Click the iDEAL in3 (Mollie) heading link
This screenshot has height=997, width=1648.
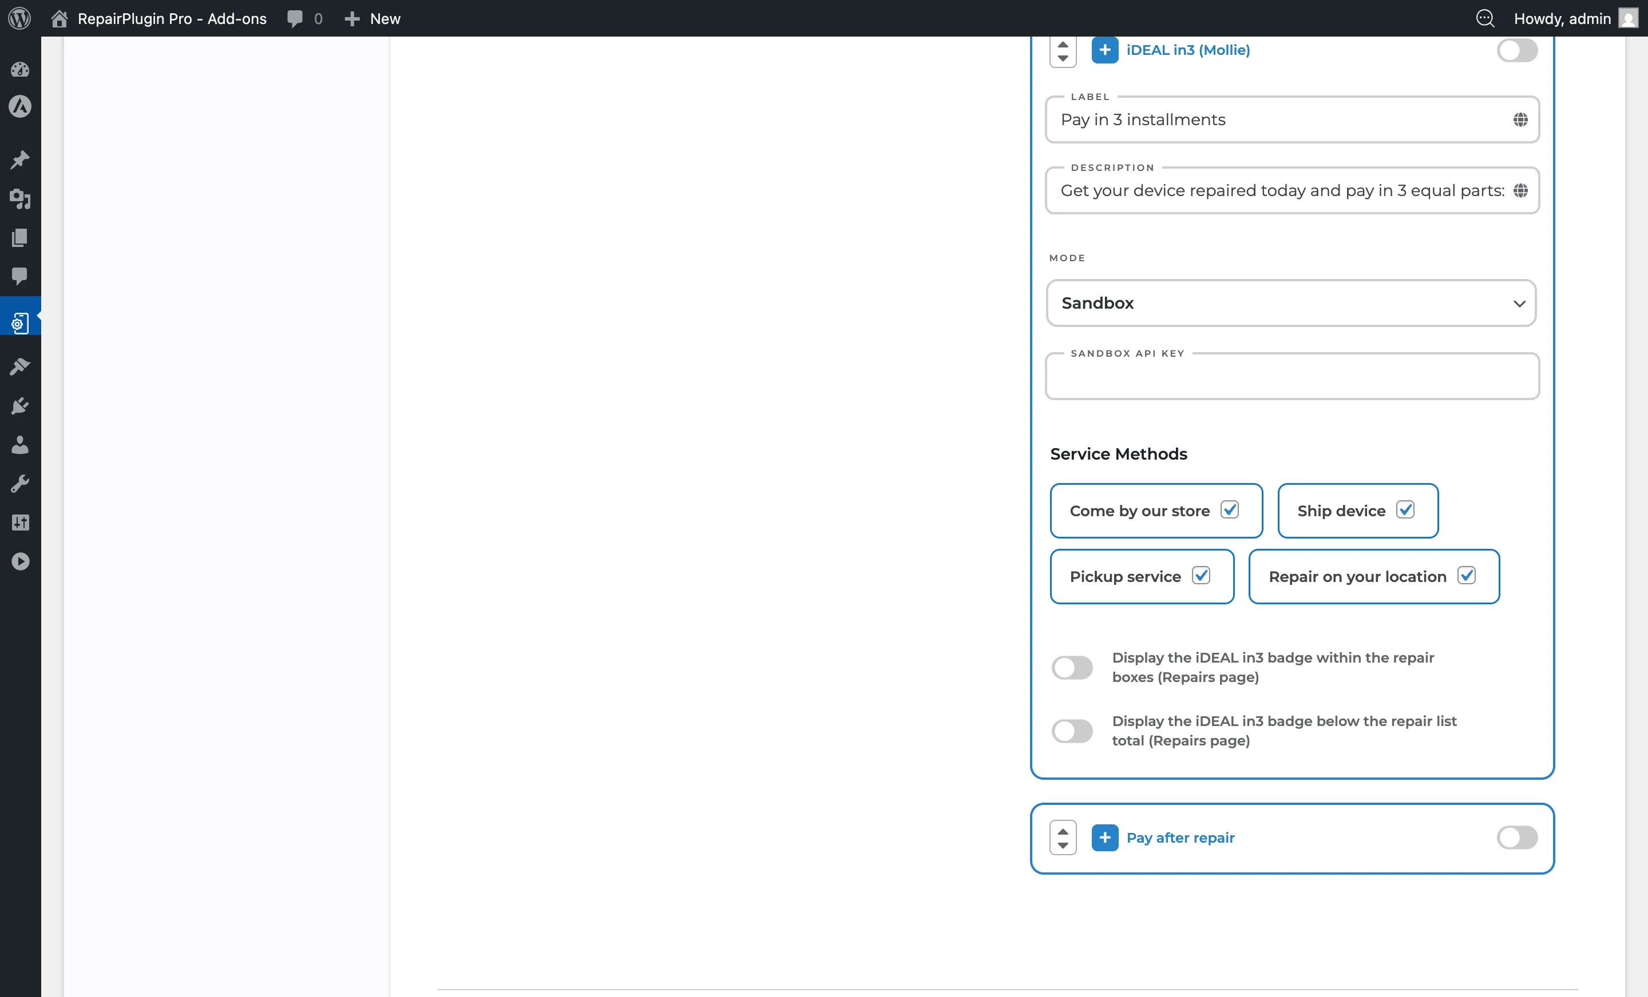(x=1187, y=49)
